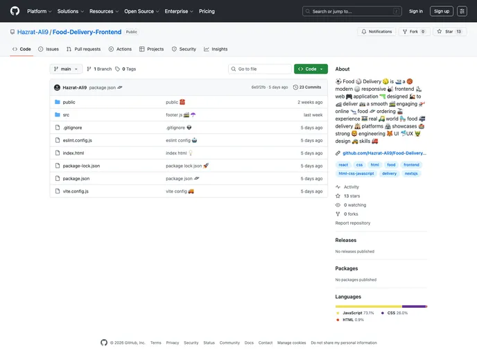477x355 pixels.
Task: Select the frontend topic tag
Action: click(x=411, y=165)
